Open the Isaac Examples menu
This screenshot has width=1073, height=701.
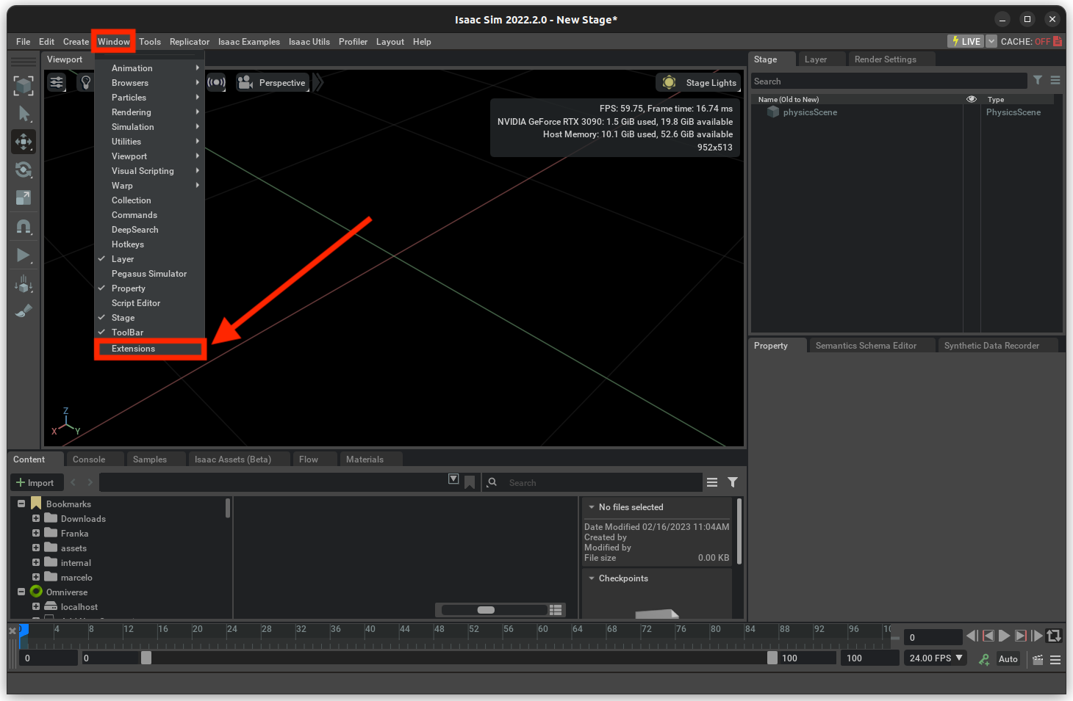pyautogui.click(x=248, y=42)
